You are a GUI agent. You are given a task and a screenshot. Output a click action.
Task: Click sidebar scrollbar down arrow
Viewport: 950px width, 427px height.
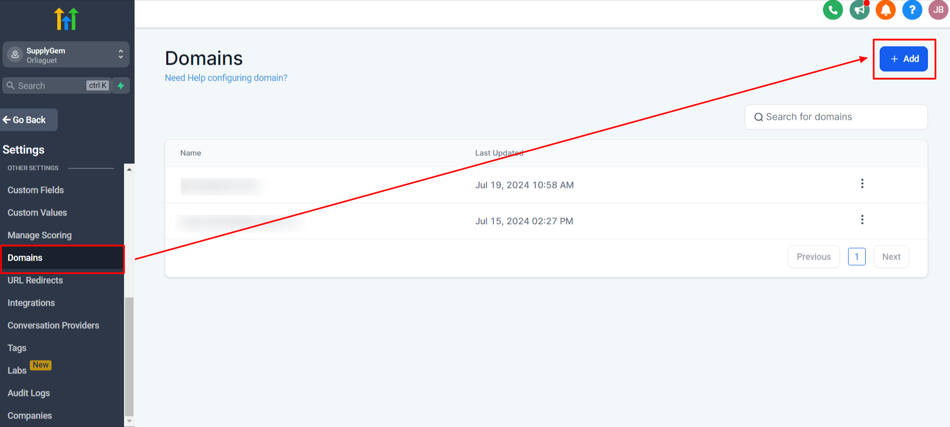click(x=129, y=421)
